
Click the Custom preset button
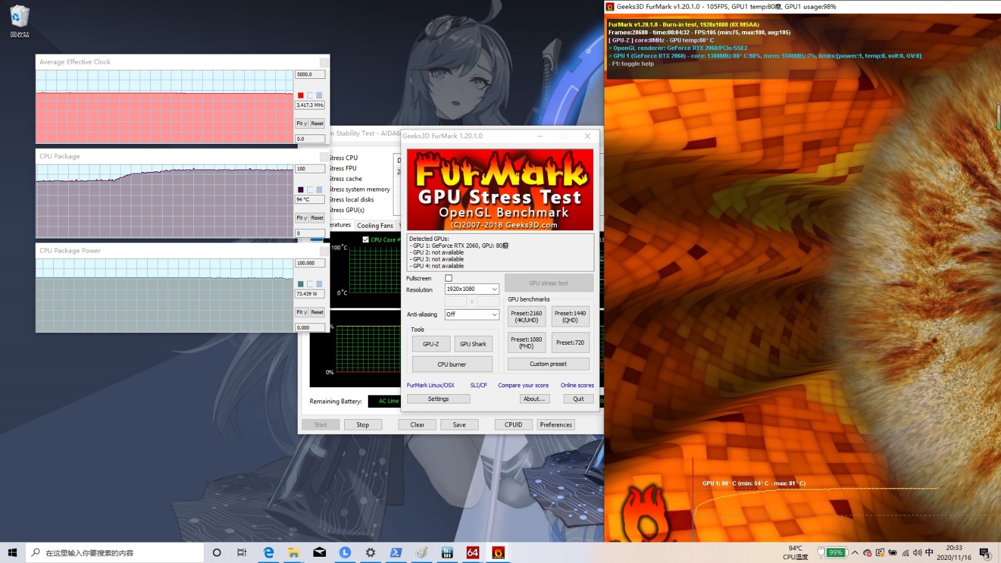[548, 364]
